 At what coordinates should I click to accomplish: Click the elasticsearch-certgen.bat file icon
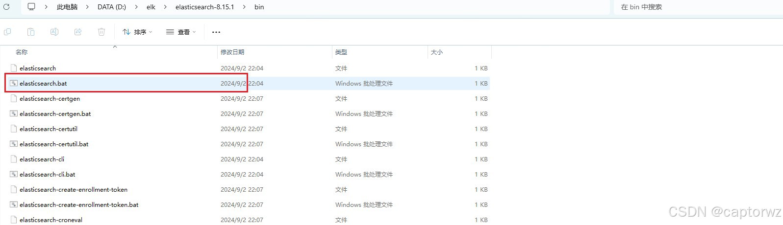point(14,113)
